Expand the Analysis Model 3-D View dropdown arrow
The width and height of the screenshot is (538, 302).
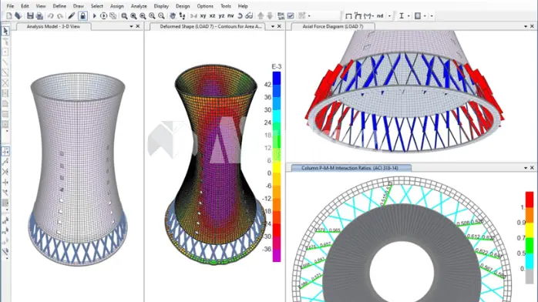tap(131, 26)
